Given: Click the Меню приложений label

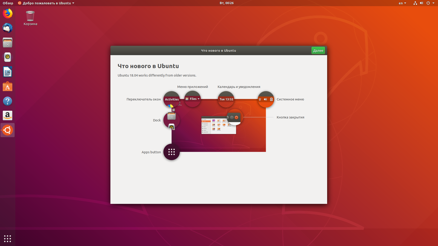Looking at the screenshot, I should pyautogui.click(x=192, y=87).
